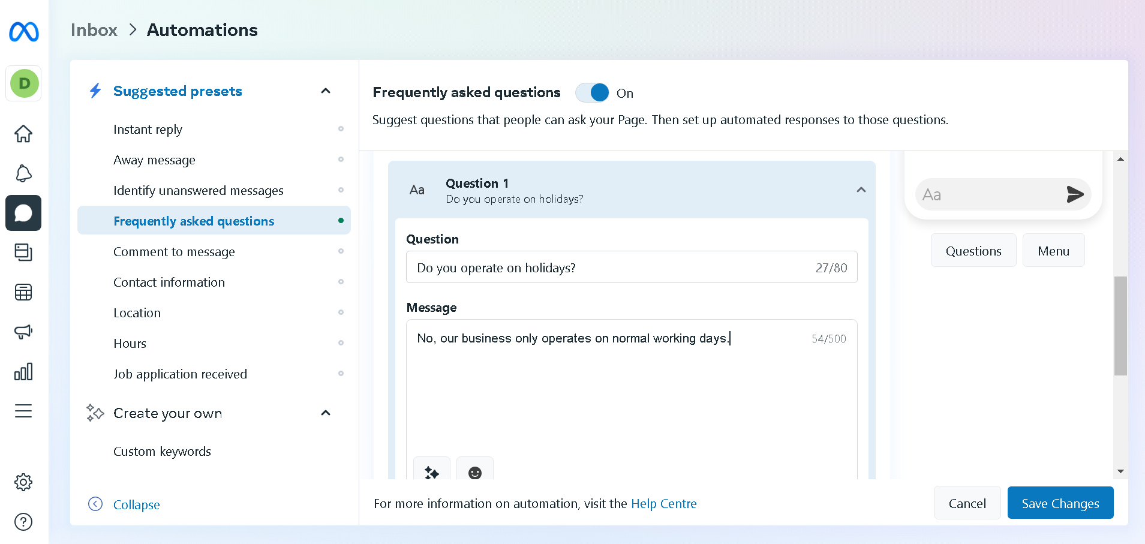Collapse the Question 1 panel
Screen dimensions: 1145x544
tap(861, 190)
